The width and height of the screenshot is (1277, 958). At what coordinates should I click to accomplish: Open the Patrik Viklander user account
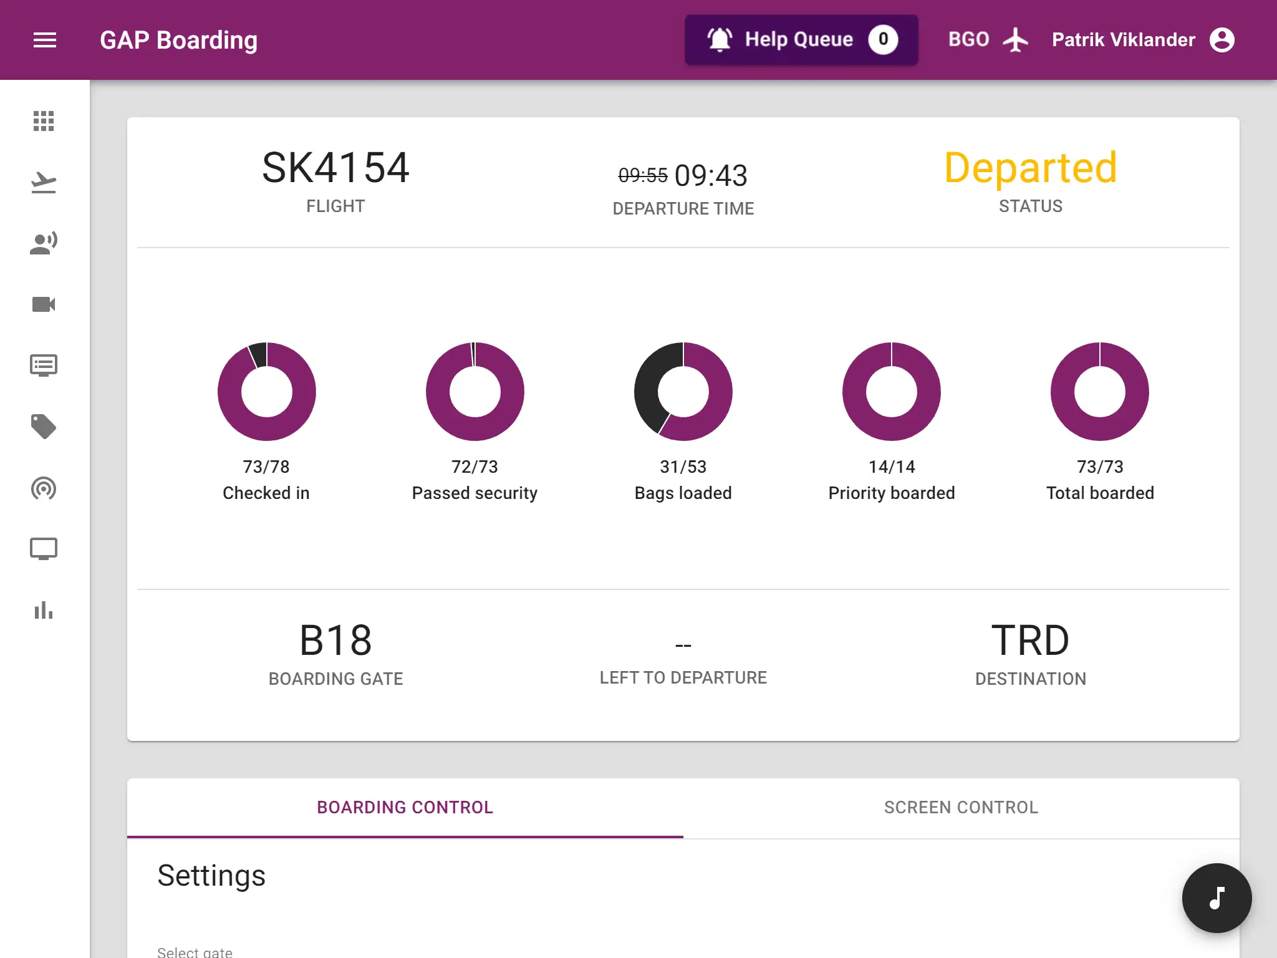pos(1142,40)
